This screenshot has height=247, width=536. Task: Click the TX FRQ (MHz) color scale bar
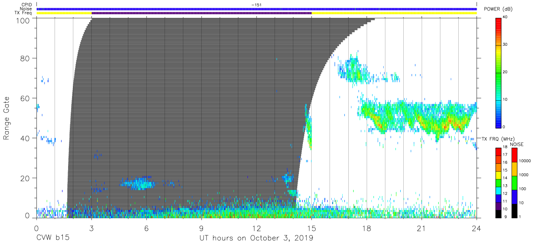point(498,182)
